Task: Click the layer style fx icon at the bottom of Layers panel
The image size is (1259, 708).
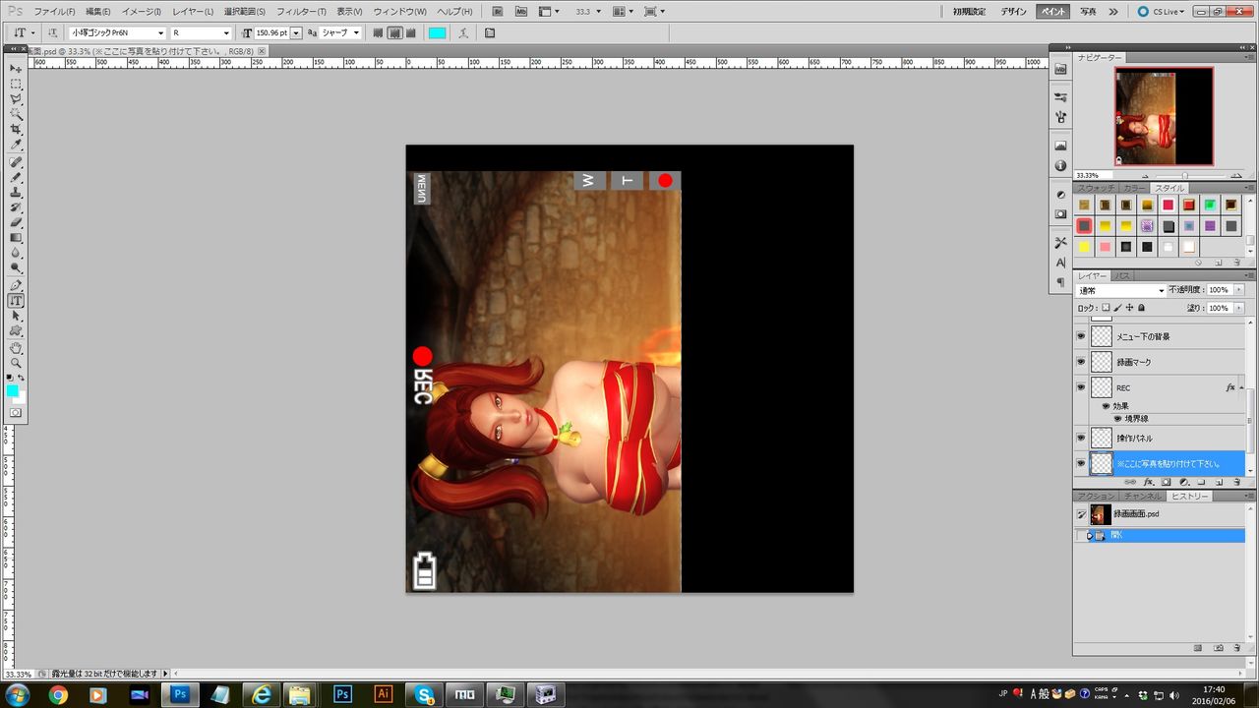Action: tap(1148, 483)
